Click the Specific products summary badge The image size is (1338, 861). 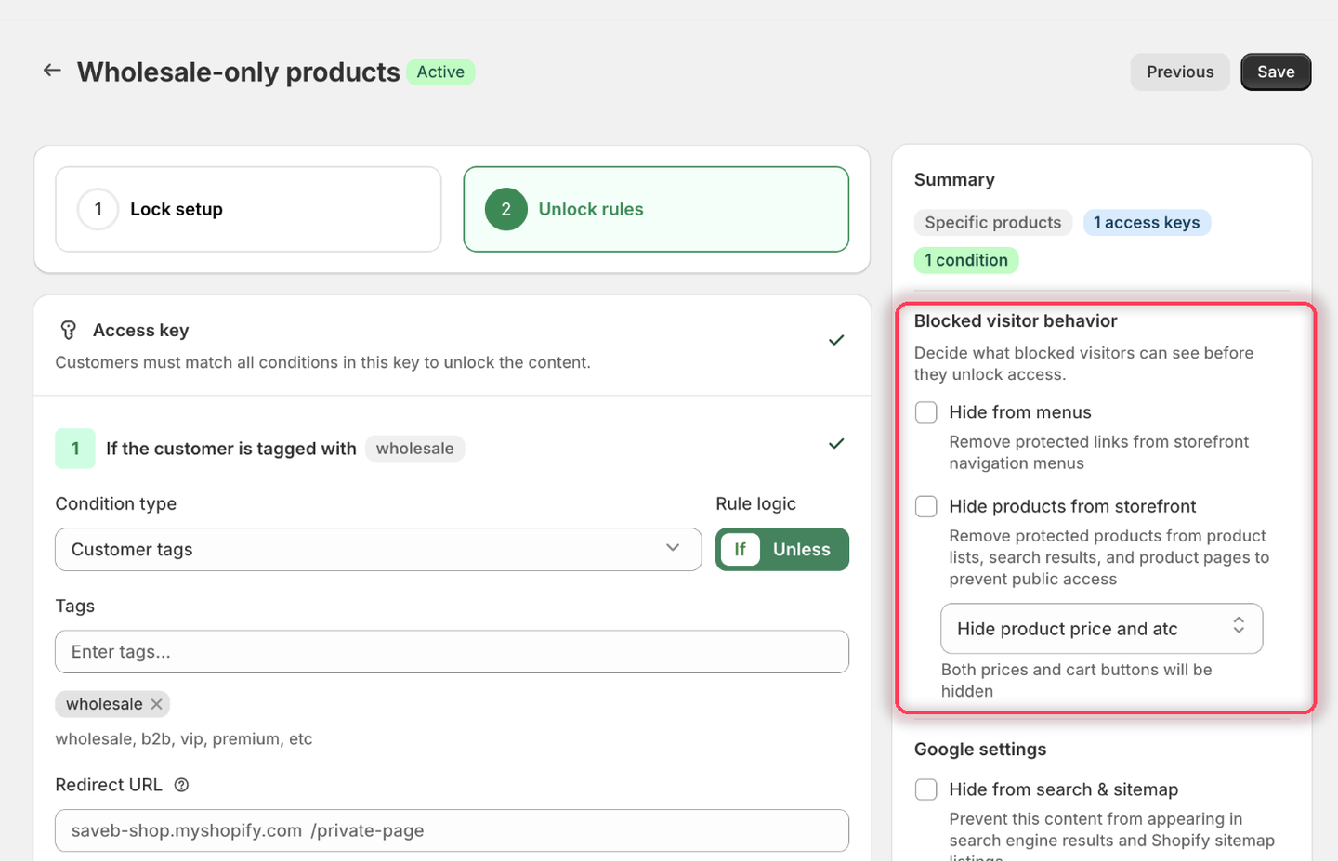993,223
